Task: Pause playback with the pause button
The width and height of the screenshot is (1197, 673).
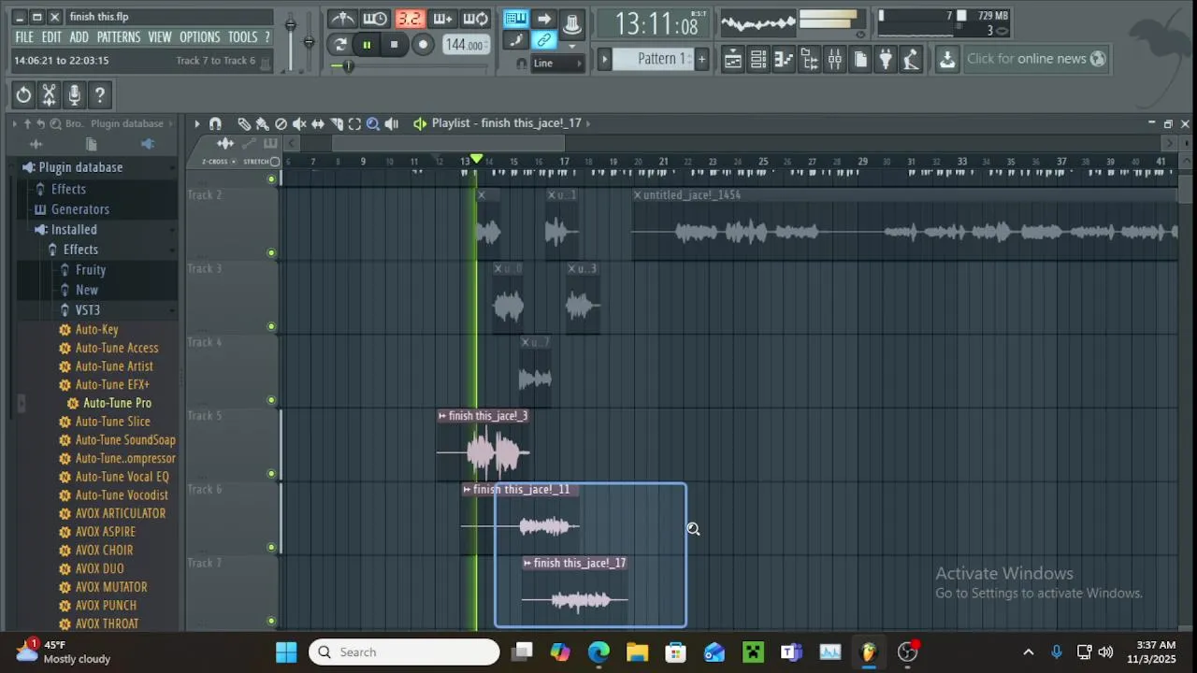Action: click(367, 44)
